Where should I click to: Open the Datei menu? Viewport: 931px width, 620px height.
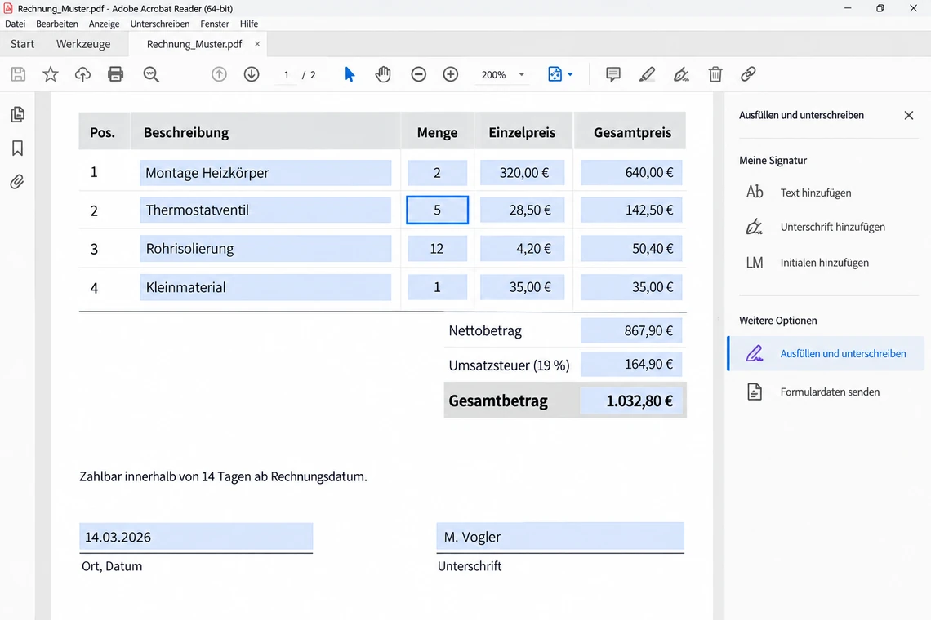(x=15, y=24)
